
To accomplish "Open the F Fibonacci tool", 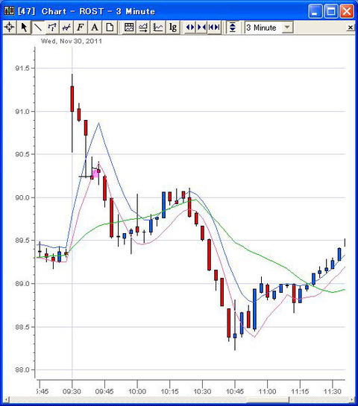I will pos(81,27).
